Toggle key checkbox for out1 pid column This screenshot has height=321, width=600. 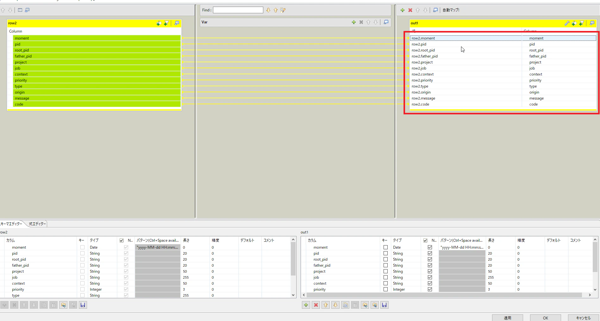[x=385, y=253]
